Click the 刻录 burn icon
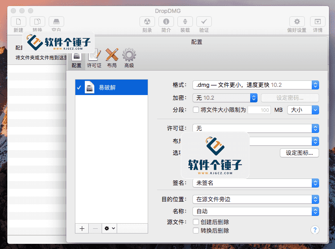This screenshot has height=249, width=335. pyautogui.click(x=147, y=22)
